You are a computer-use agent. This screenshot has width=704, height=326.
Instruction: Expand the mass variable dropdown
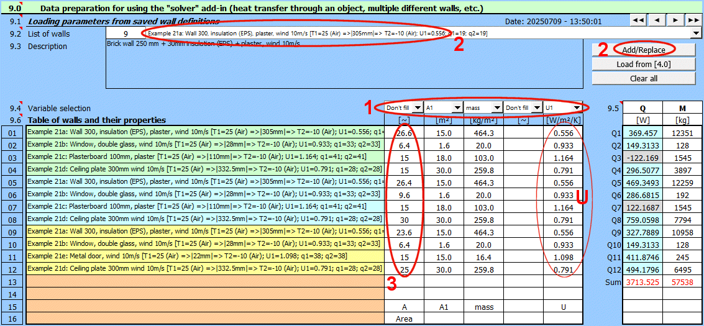497,108
